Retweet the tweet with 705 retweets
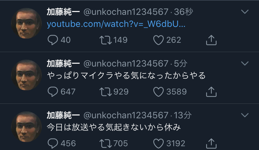 104,143
